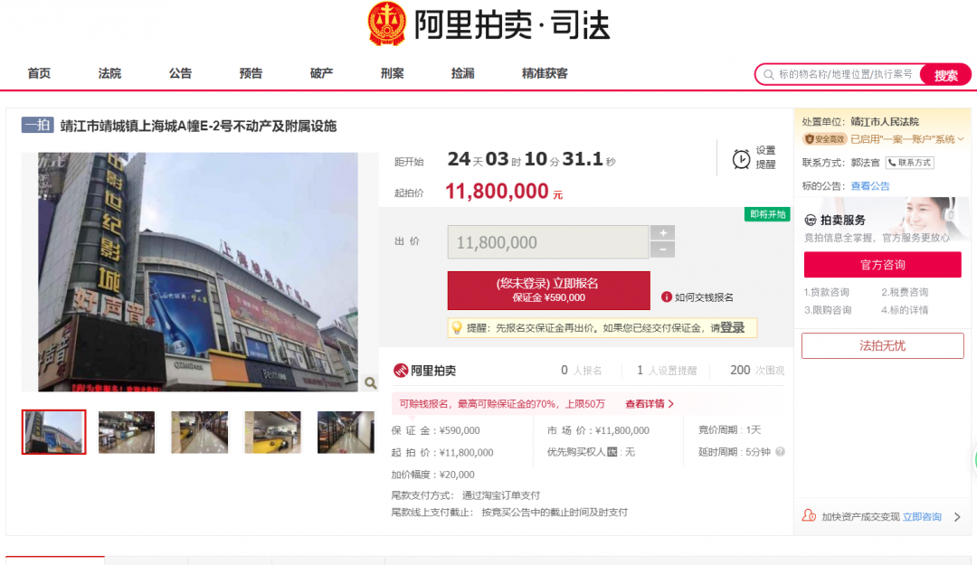977x565 pixels.
Task: Click the 官方咨询 button
Action: click(882, 265)
